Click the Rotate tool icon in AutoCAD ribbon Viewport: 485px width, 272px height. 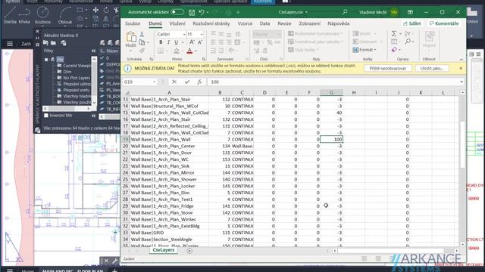106,10
